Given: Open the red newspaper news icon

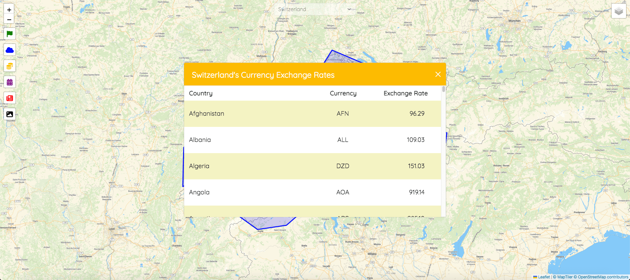Looking at the screenshot, I should click(x=10, y=98).
